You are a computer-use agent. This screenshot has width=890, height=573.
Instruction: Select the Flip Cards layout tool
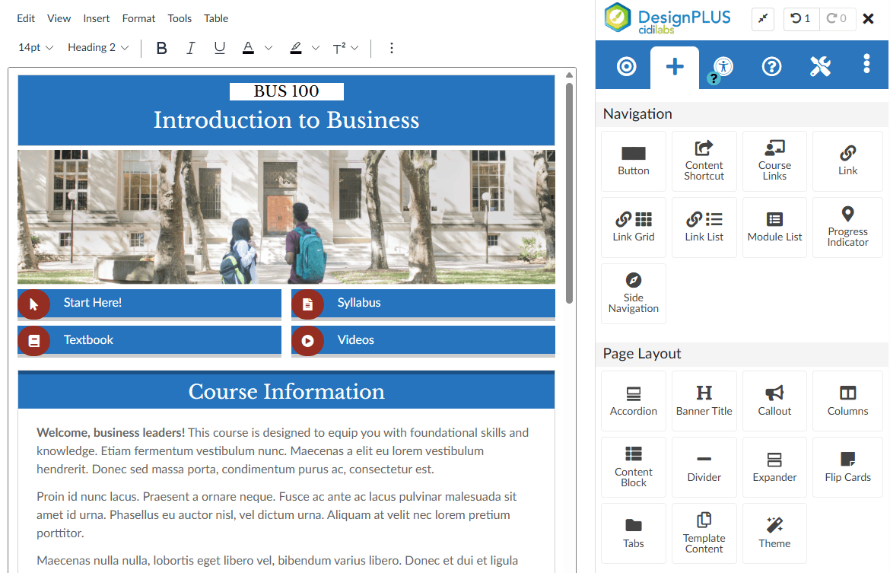coord(847,467)
